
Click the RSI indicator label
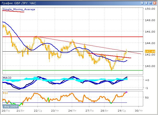pyautogui.click(x=5, y=93)
